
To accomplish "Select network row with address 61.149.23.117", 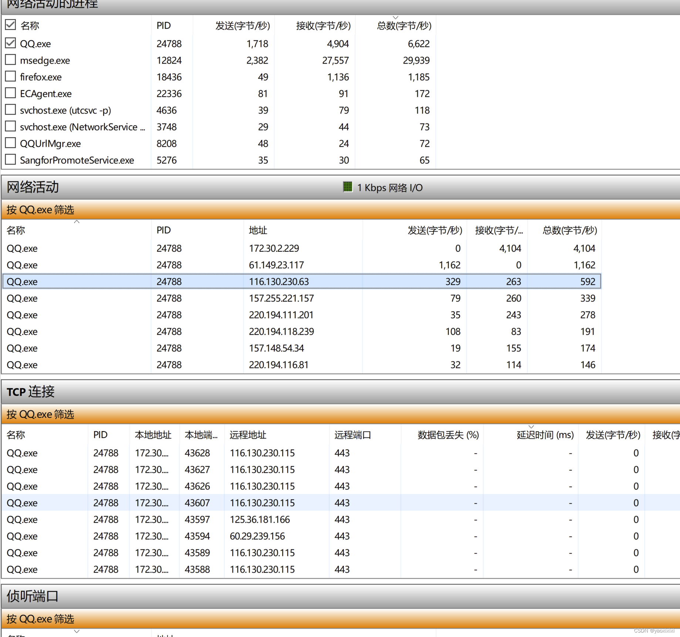I will tap(302, 265).
